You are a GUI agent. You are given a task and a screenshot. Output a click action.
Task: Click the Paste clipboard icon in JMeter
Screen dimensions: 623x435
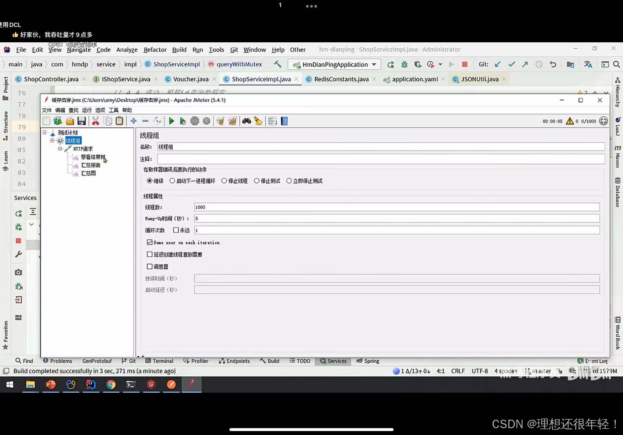119,121
